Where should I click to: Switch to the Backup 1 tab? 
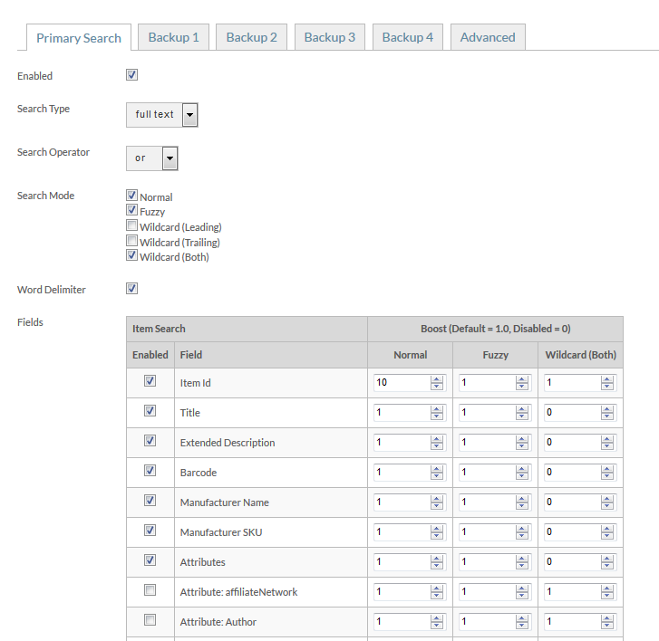(173, 37)
